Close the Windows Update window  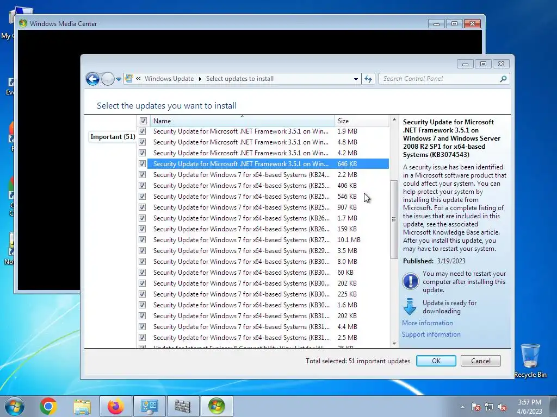pos(501,64)
